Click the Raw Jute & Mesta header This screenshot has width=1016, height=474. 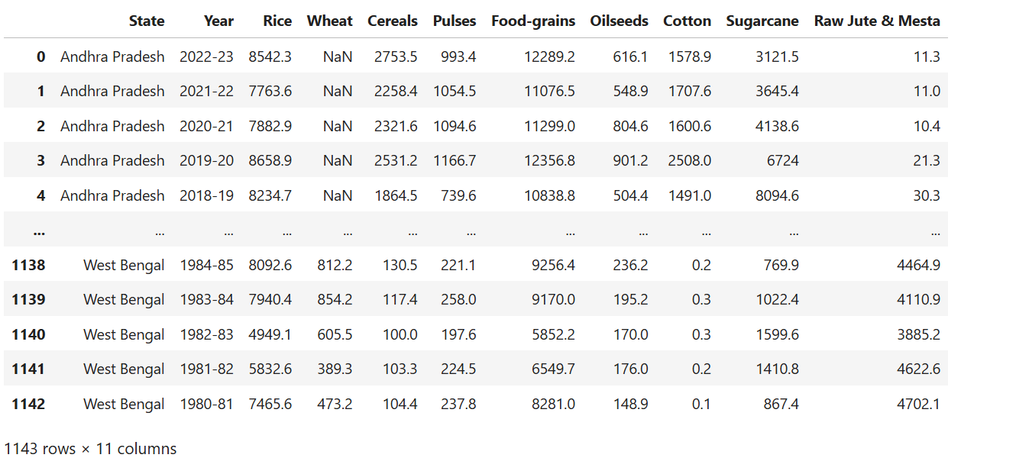[877, 21]
